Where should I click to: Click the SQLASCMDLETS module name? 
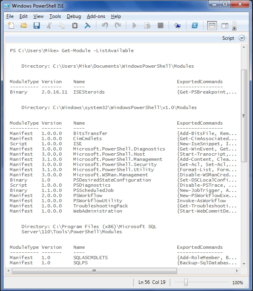(90, 258)
